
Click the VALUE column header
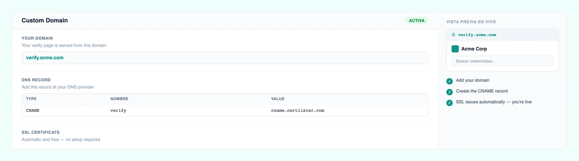coord(278,99)
